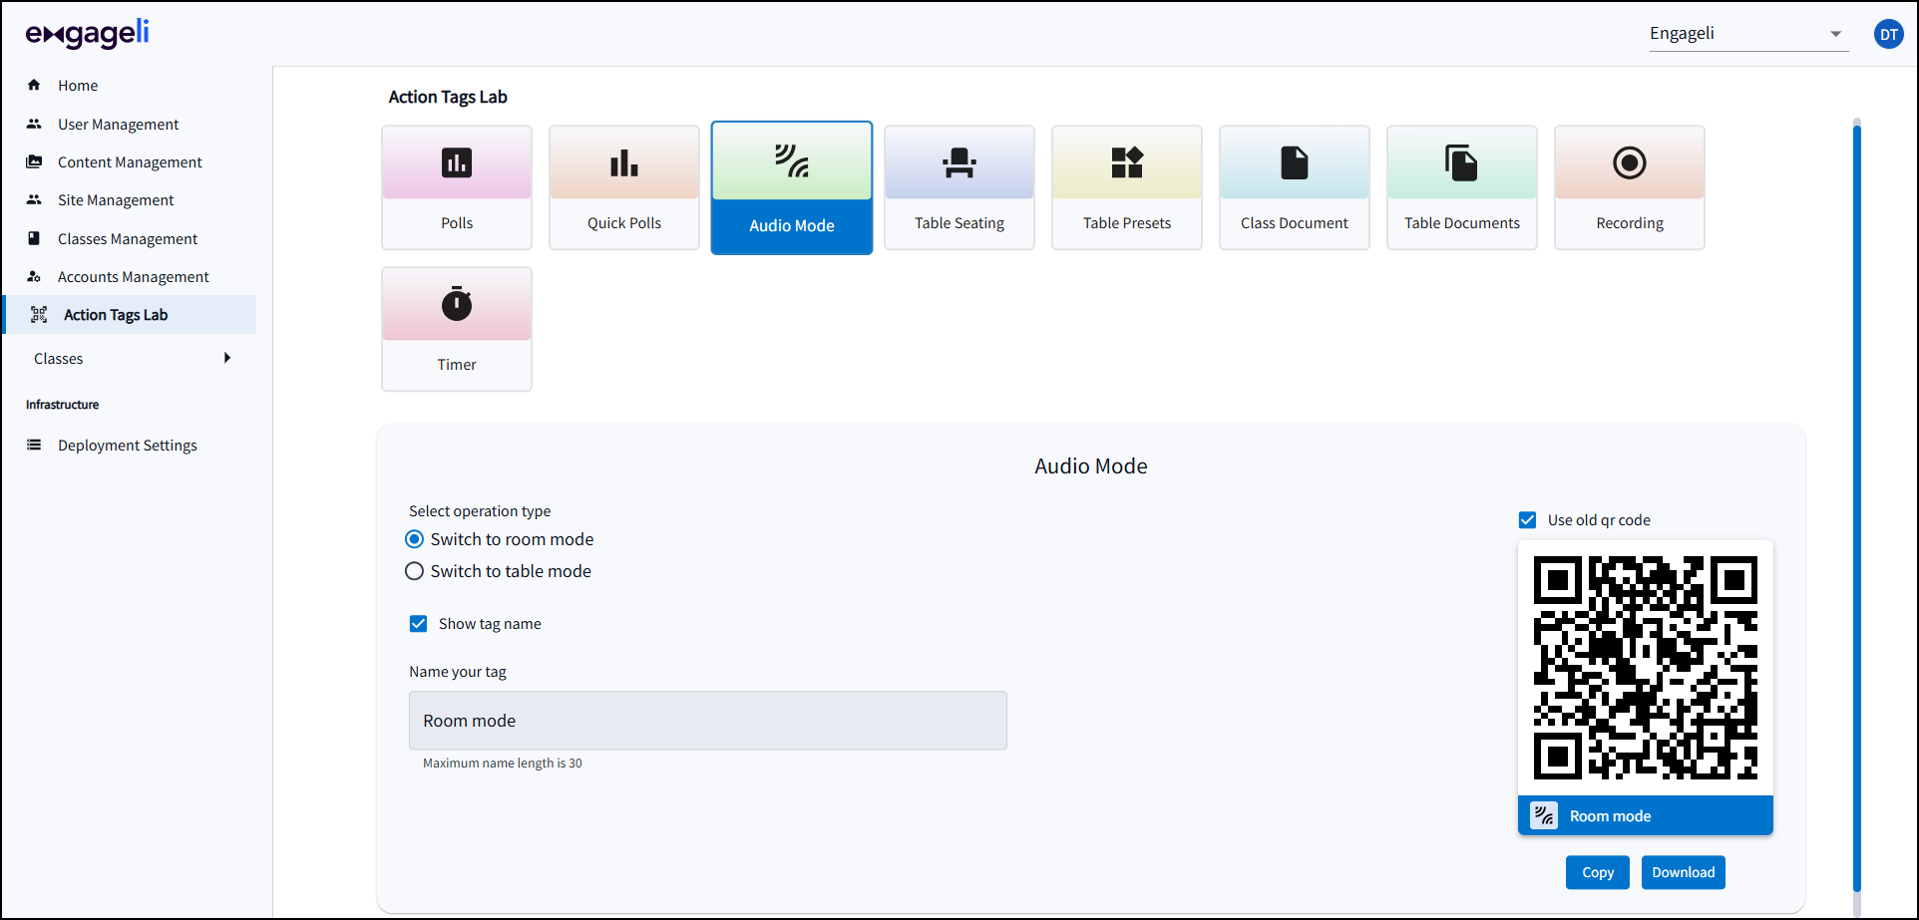Click the Table Documents copy icon
1919x920 pixels.
point(1462,162)
